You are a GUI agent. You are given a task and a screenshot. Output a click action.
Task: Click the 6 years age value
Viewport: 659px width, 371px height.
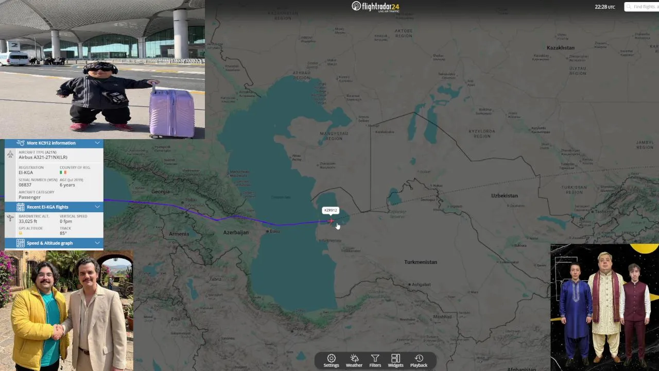point(67,184)
